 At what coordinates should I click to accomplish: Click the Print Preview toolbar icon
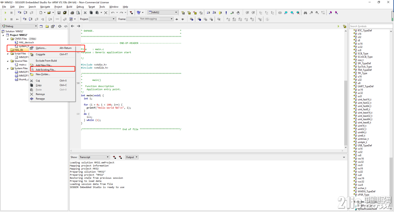pyautogui.click(x=78, y=12)
